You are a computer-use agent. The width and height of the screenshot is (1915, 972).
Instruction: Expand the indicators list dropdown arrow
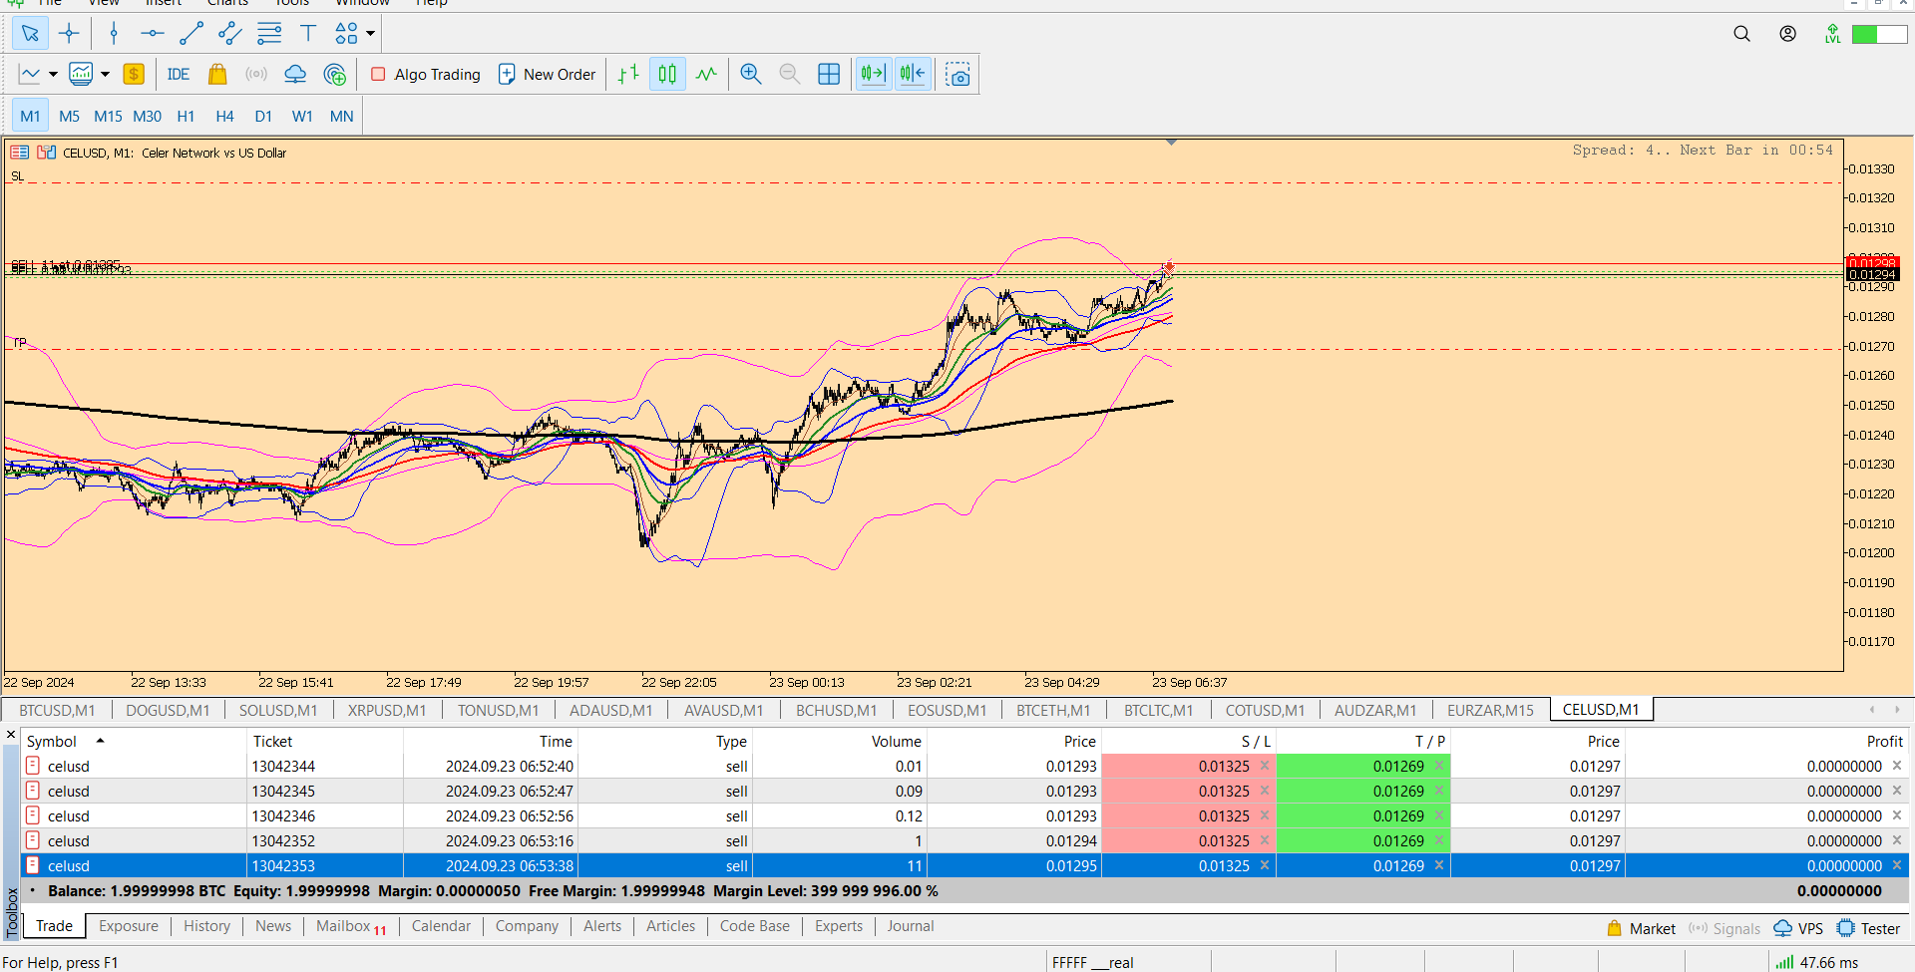point(105,75)
